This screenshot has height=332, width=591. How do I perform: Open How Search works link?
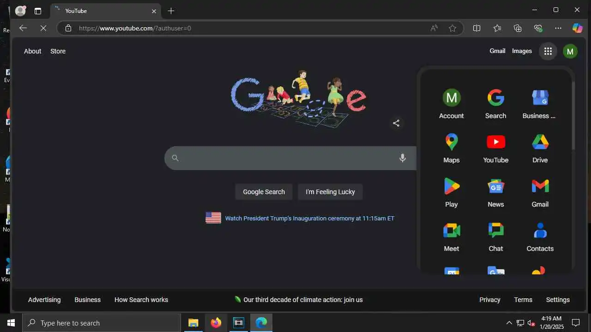tap(141, 300)
